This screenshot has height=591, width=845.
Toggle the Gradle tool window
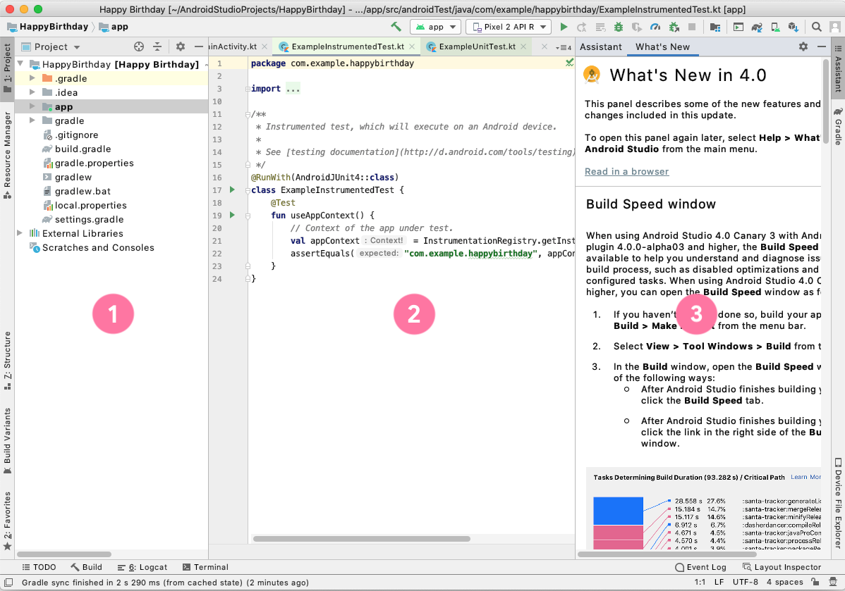[838, 127]
